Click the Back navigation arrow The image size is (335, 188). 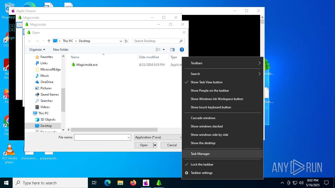pyautogui.click(x=30, y=41)
